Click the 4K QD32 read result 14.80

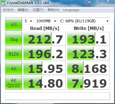pos(44,83)
